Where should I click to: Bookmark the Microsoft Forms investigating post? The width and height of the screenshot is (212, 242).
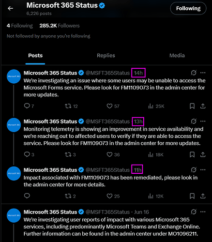[x=192, y=106]
